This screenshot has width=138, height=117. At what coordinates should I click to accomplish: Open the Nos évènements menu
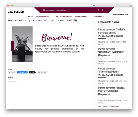click(81, 16)
